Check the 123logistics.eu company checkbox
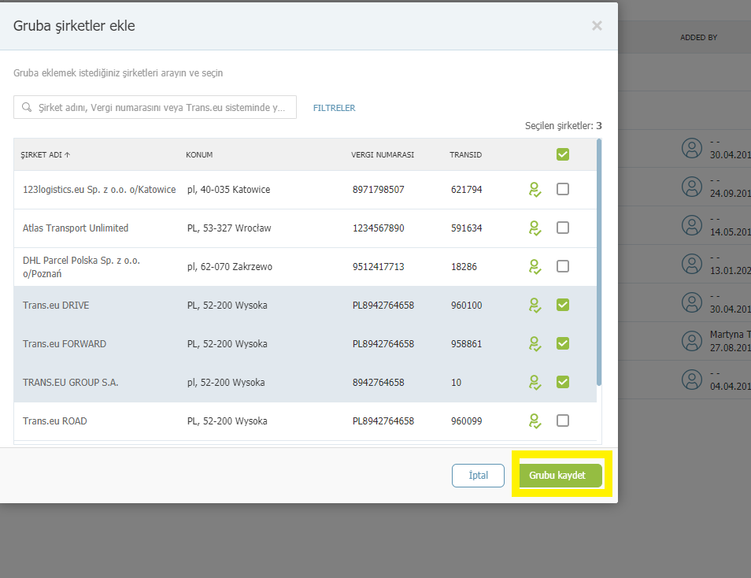The image size is (751, 578). [x=563, y=189]
